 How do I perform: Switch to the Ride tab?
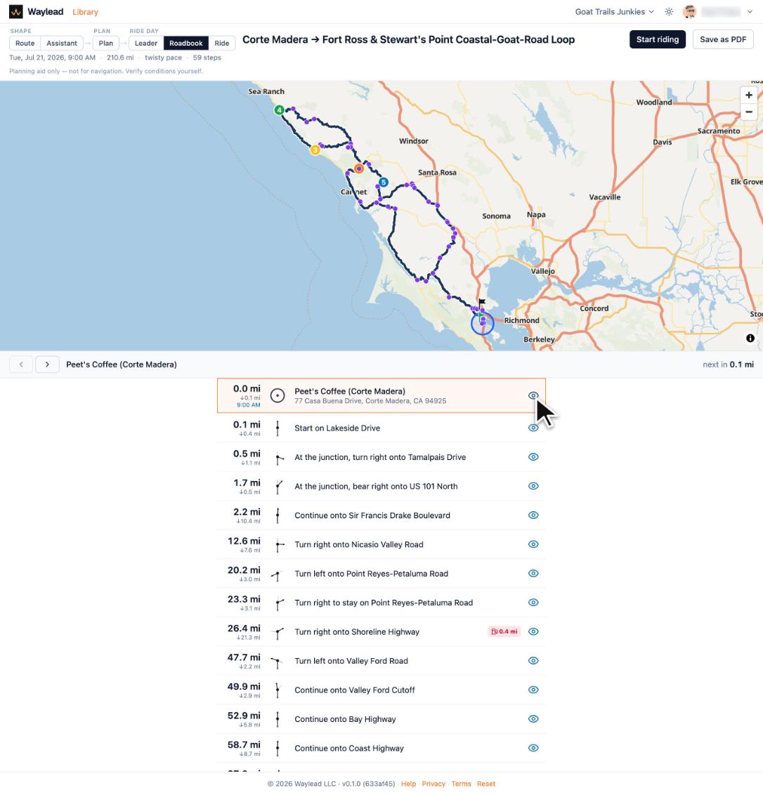[222, 43]
